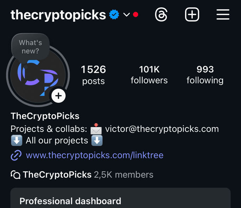Tap the create new post plus icon
This screenshot has width=241, height=208.
(192, 14)
